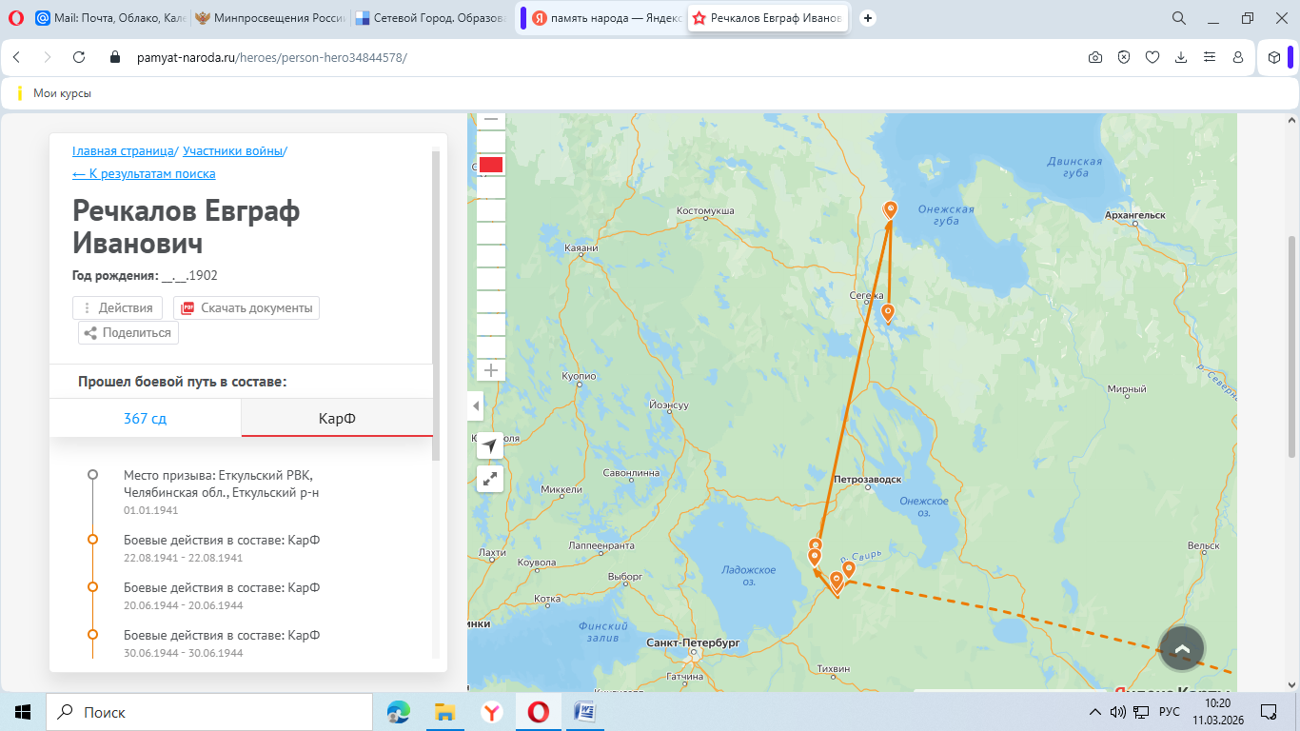Add page to bookmarks with heart icon
The image size is (1300, 731).
1152,57
